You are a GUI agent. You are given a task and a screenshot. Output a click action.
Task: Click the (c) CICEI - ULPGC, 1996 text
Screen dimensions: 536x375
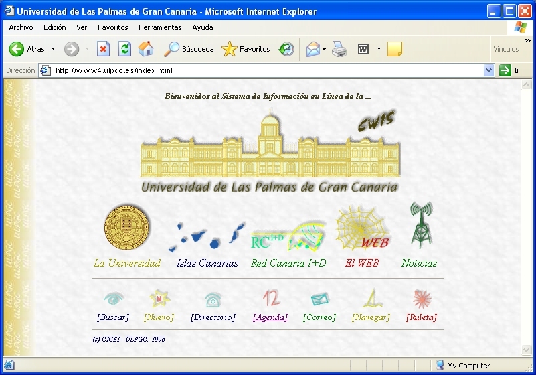[128, 340]
